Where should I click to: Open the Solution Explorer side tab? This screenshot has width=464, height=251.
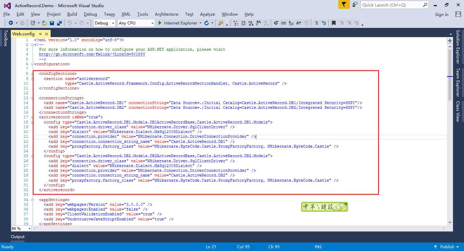coord(458,47)
